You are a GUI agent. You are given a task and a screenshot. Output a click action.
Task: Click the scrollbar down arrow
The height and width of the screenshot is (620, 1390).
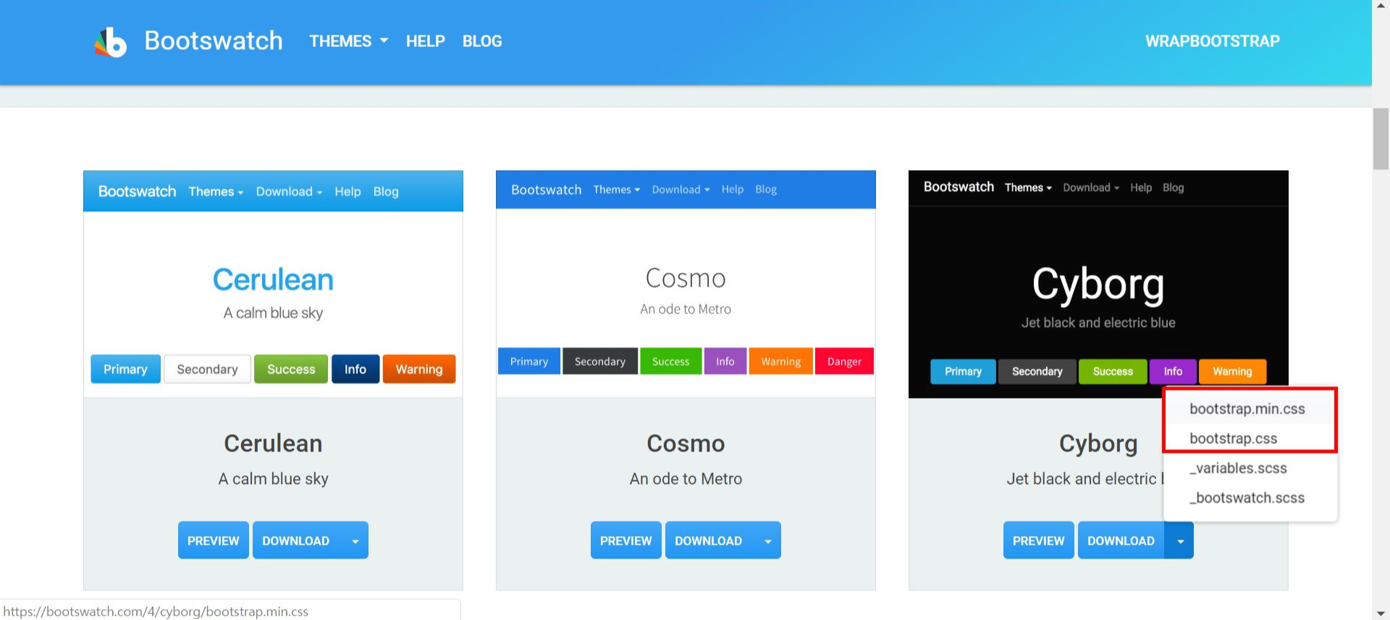[x=1381, y=613]
